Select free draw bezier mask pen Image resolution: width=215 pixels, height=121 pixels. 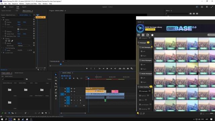click(x=12, y=41)
